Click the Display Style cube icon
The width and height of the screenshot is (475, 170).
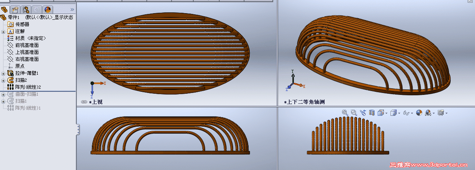pyautogui.click(x=393, y=113)
